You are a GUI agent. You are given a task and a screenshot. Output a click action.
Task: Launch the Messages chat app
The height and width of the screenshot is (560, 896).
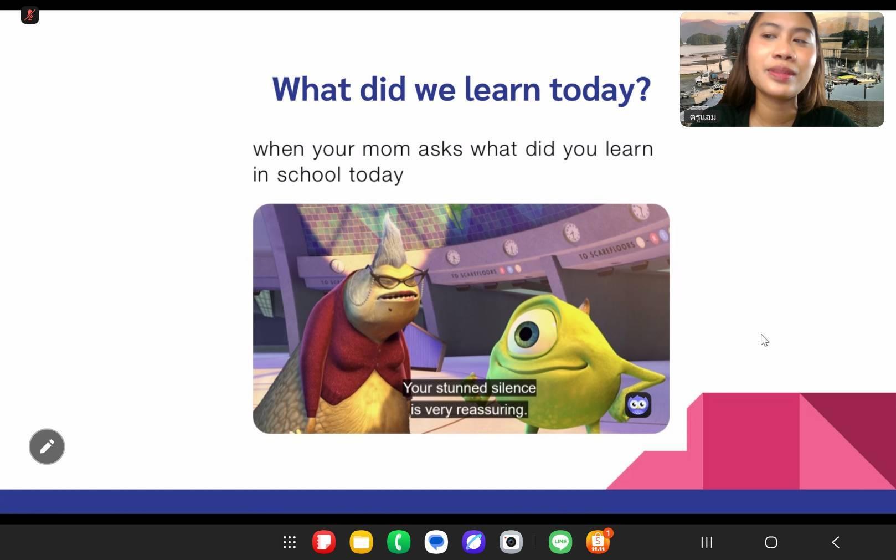436,542
